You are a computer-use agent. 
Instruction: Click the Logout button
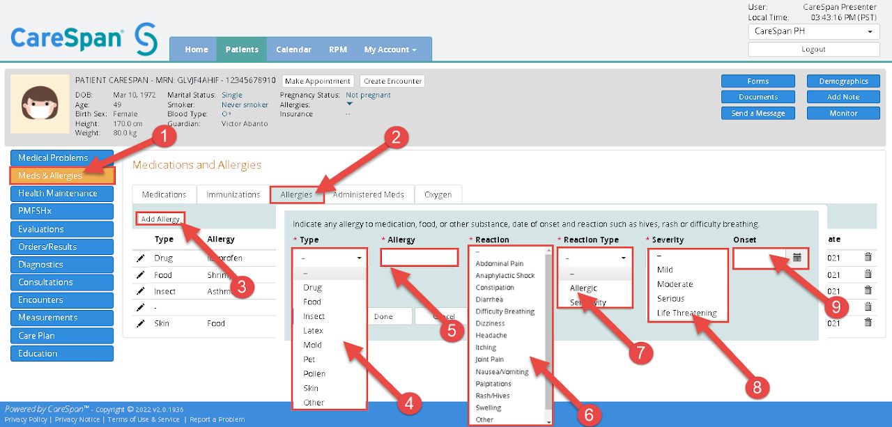point(813,49)
